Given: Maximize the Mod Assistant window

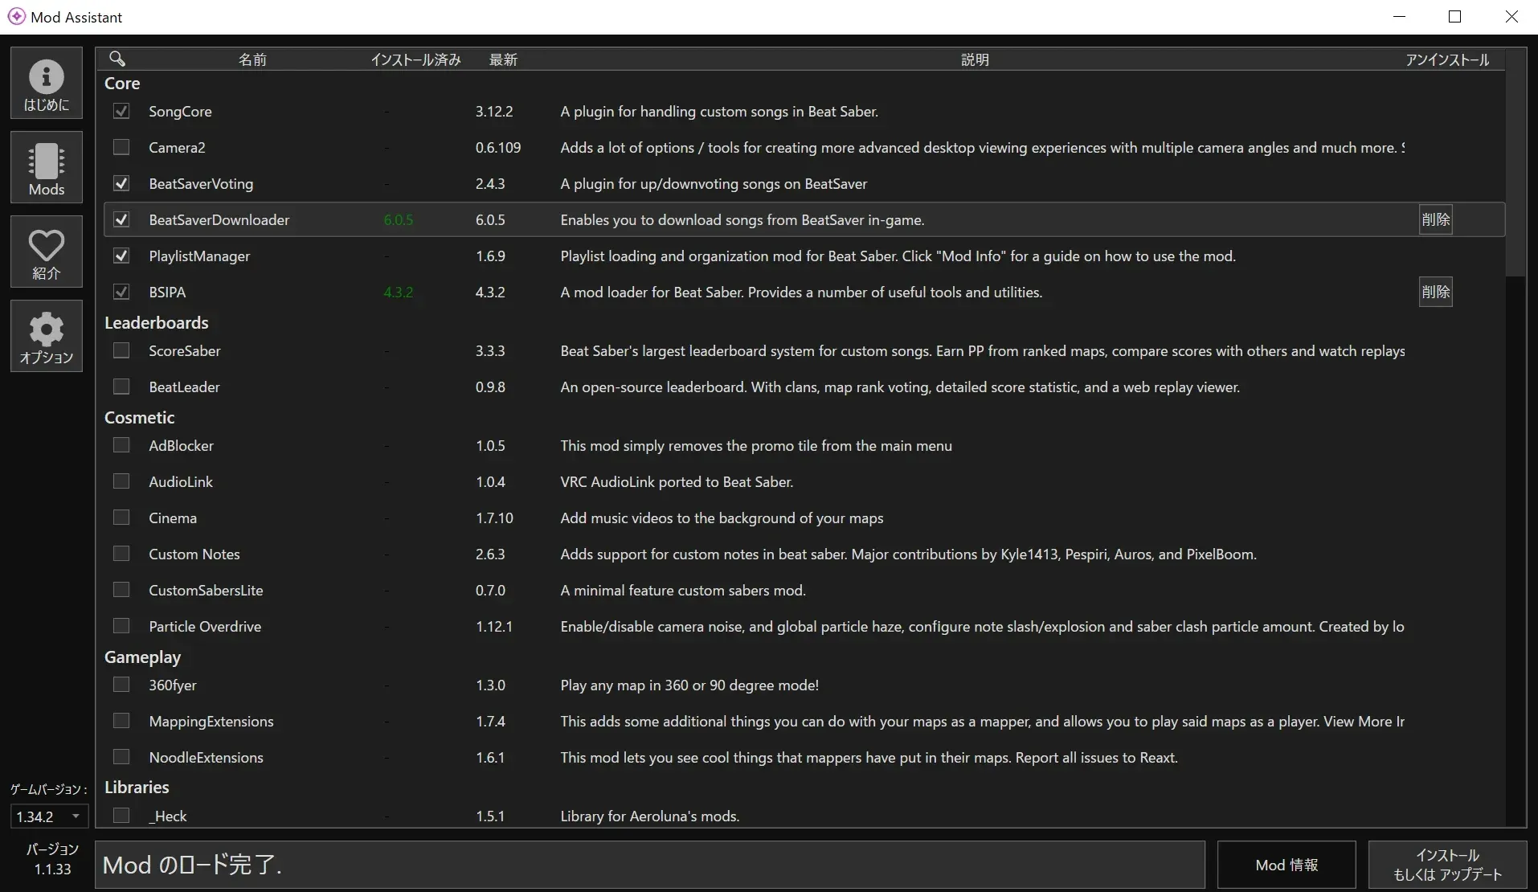Looking at the screenshot, I should [x=1454, y=17].
